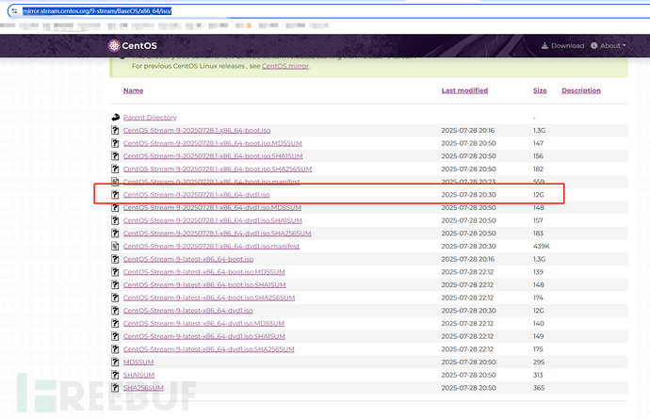Open the Download menu item in the header
Image resolution: width=650 pixels, height=419 pixels.
[x=563, y=45]
